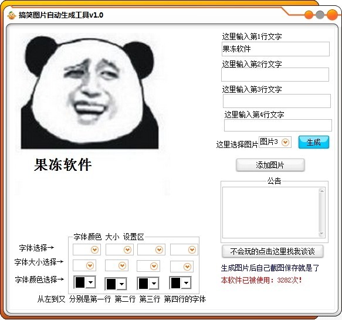This screenshot has height=320, width=342.
Task: Click the panda meme preview image
Action: (x=90, y=91)
